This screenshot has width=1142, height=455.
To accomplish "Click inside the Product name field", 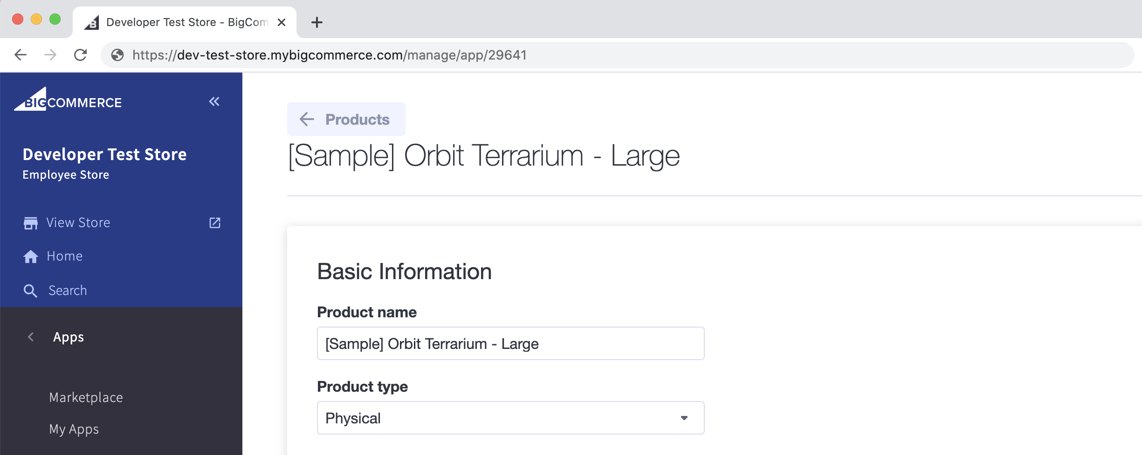I will 510,343.
